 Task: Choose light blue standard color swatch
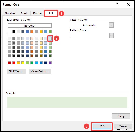coord(37,63)
